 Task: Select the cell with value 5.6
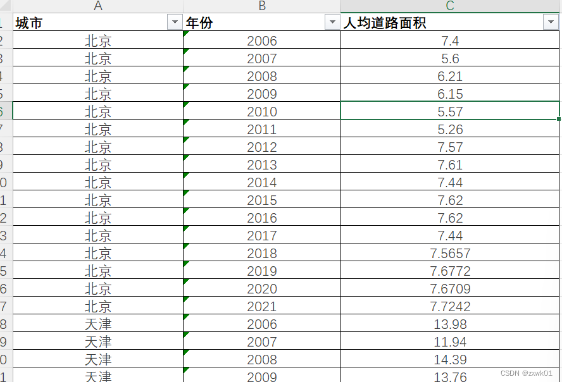point(450,58)
